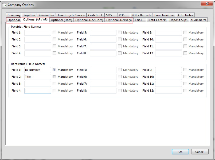Open the Optional (Delivery) tab

coord(119,20)
